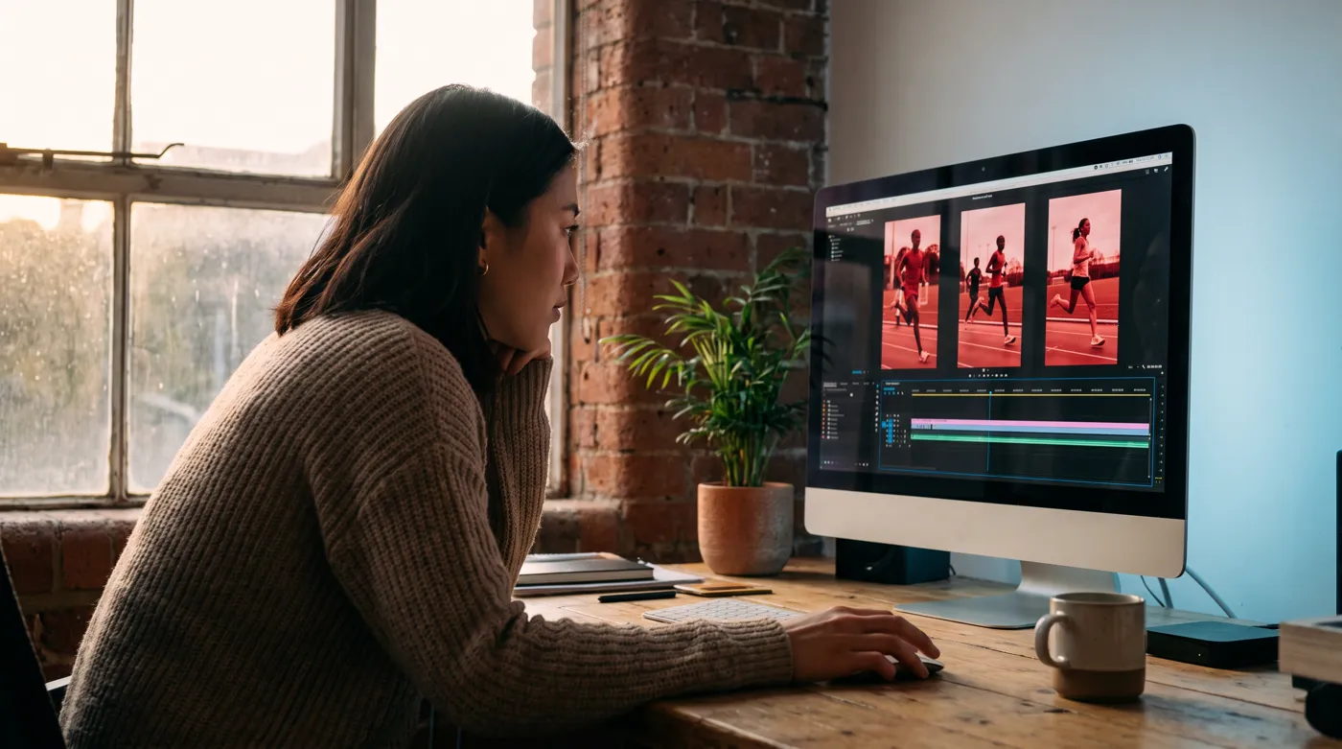Select the middle preview with two runners
The height and width of the screenshot is (749, 1342).
[991, 285]
